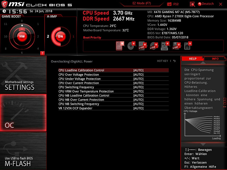Switch to EZ Mode (F7)
Viewport: 227px width, 170px height.
142,3
